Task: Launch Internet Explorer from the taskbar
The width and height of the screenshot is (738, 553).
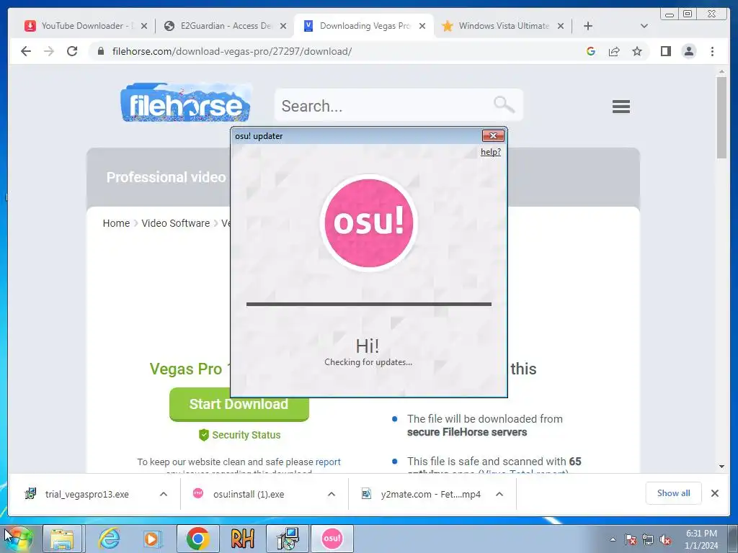Action: point(109,539)
